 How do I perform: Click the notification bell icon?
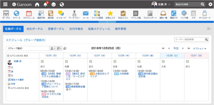click(x=45, y=5)
